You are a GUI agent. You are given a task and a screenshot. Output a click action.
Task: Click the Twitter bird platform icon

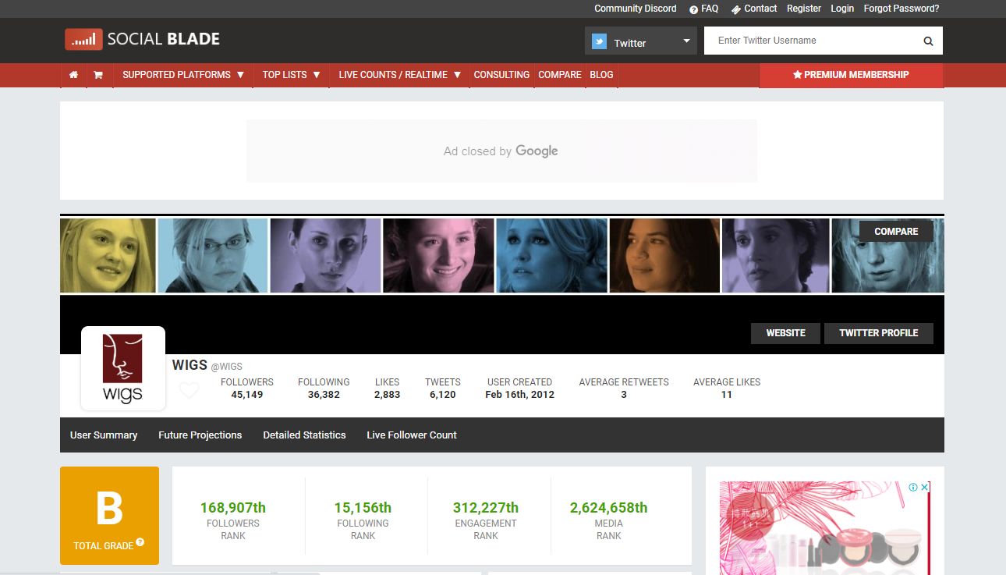[599, 42]
